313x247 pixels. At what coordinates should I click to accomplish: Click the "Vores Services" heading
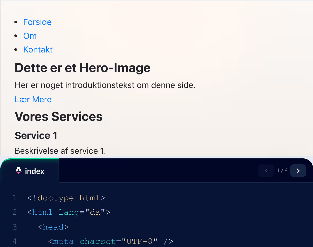coord(59,116)
